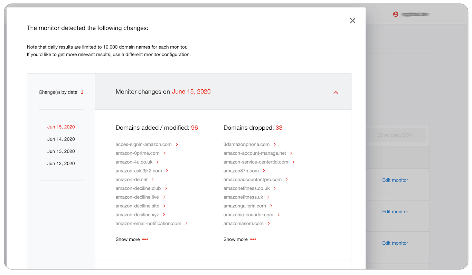The width and height of the screenshot is (472, 275).
Task: Open arrow next to amazon87n.com
Action: coord(264,171)
